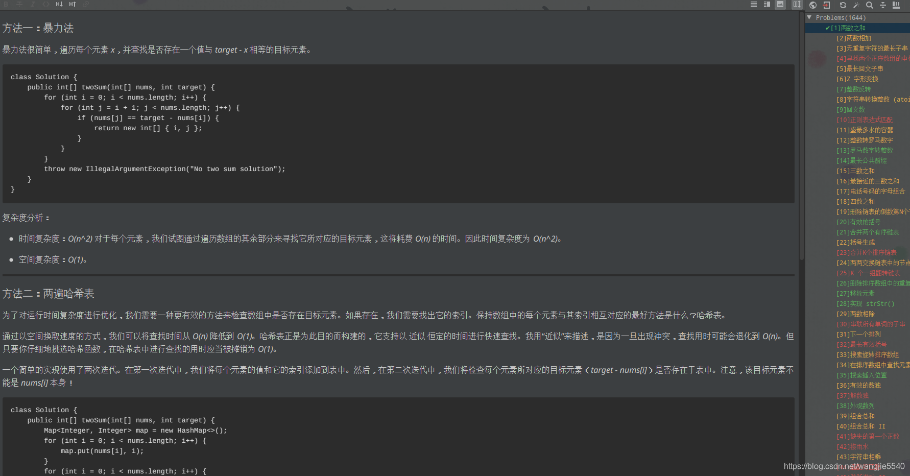Click the increase header level icon
The height and width of the screenshot is (476, 910).
73,4
